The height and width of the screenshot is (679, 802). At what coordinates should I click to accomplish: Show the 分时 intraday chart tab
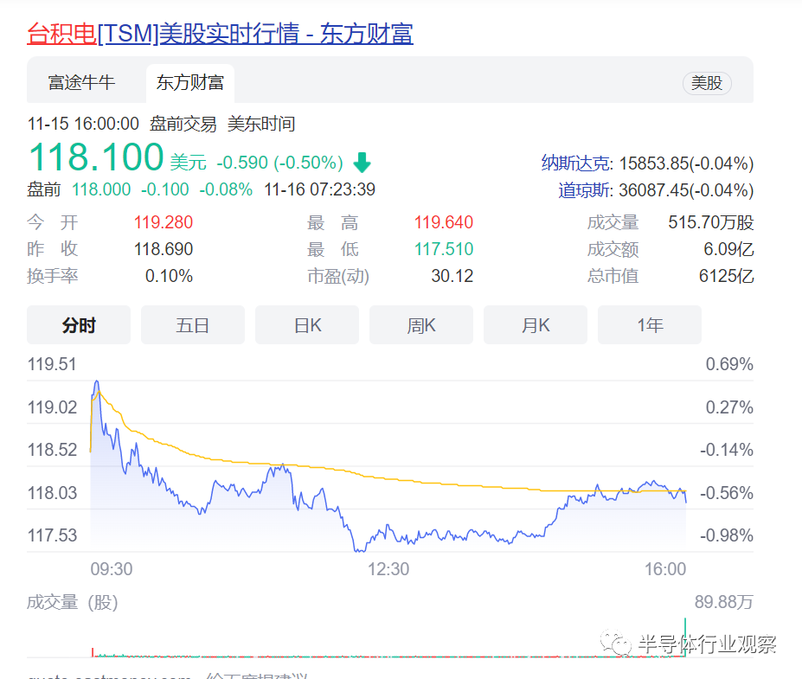(79, 325)
